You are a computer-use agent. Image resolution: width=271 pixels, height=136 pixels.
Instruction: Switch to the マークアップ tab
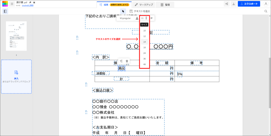pos(143,5)
